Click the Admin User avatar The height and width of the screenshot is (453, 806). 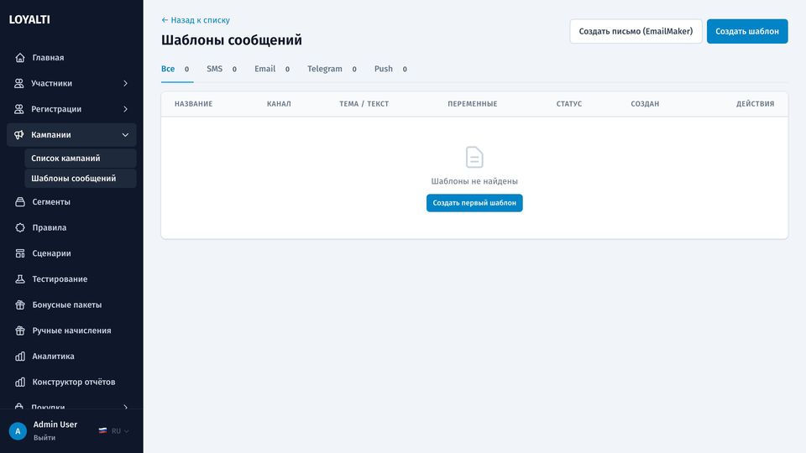point(18,431)
